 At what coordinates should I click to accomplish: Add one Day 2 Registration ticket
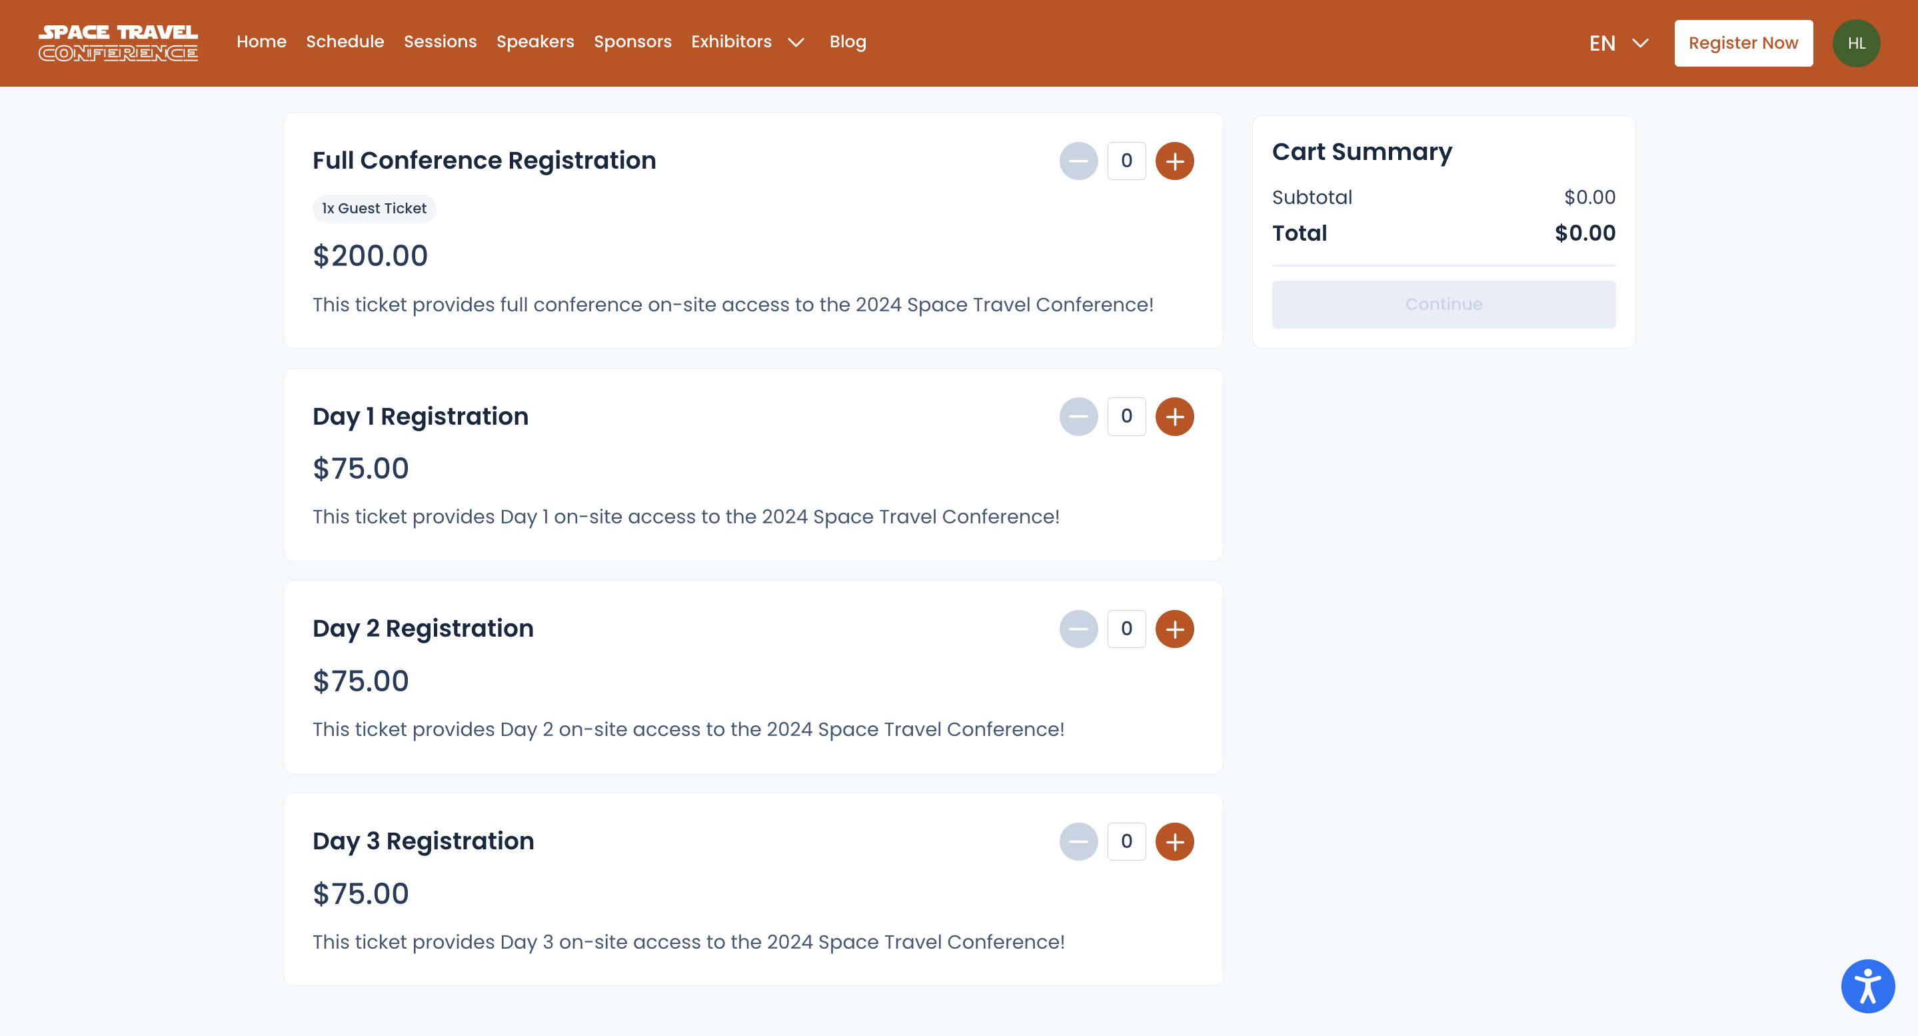click(x=1174, y=629)
